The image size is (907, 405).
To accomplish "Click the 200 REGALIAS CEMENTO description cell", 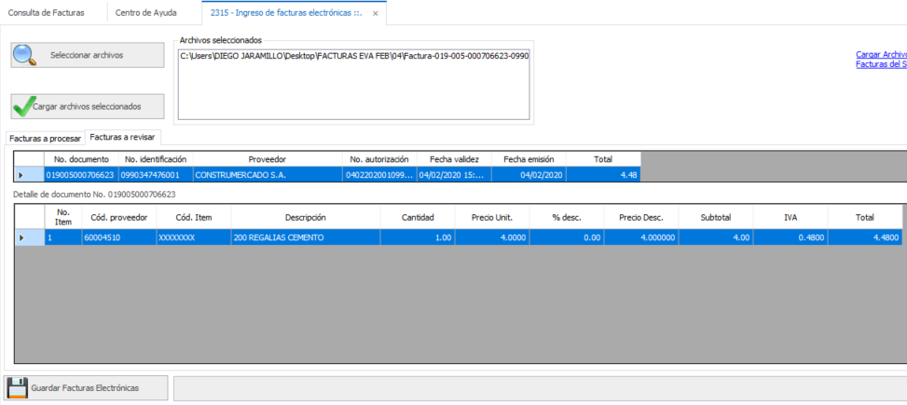I will [x=305, y=237].
